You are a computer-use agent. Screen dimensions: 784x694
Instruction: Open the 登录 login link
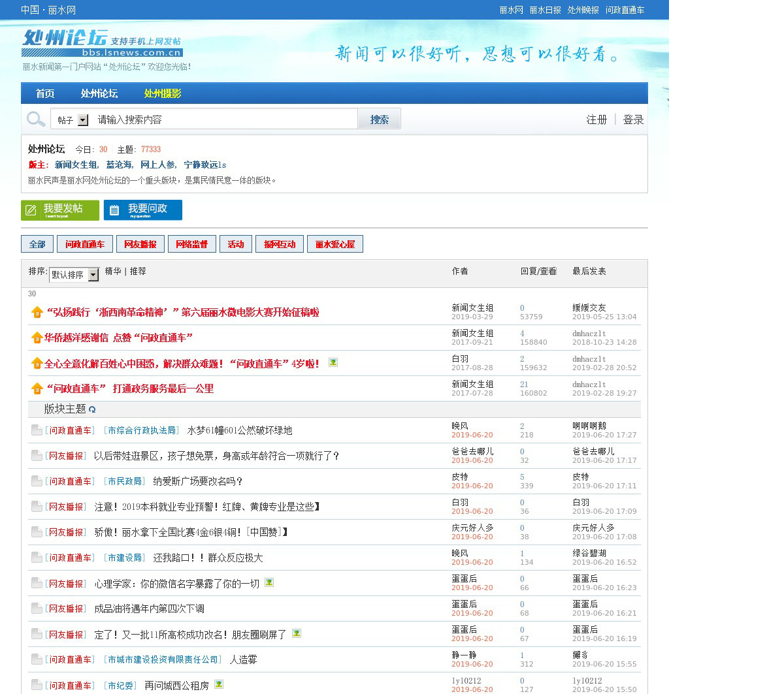tap(633, 119)
